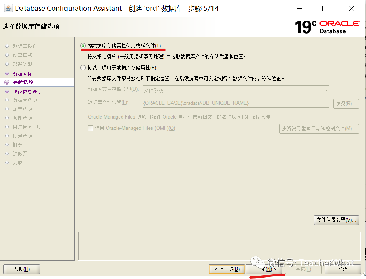
Task: Click 部署类型 step in sidebar
Action: click(x=22, y=64)
